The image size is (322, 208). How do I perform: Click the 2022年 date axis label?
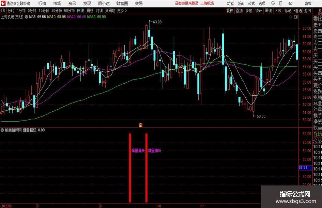point(6,206)
